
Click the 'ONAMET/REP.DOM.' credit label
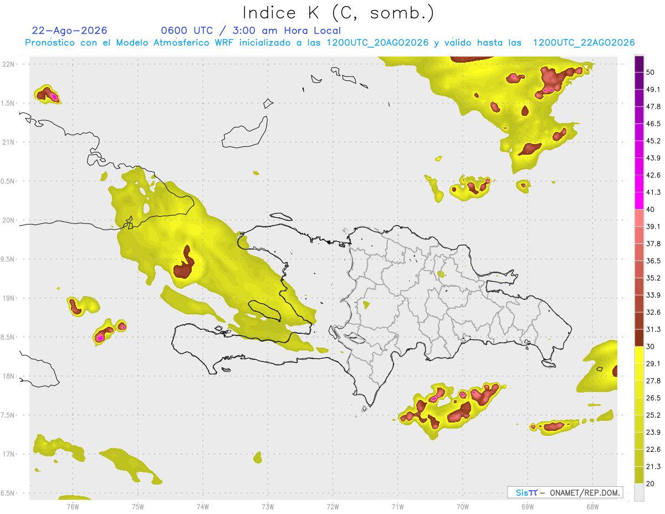[584, 492]
